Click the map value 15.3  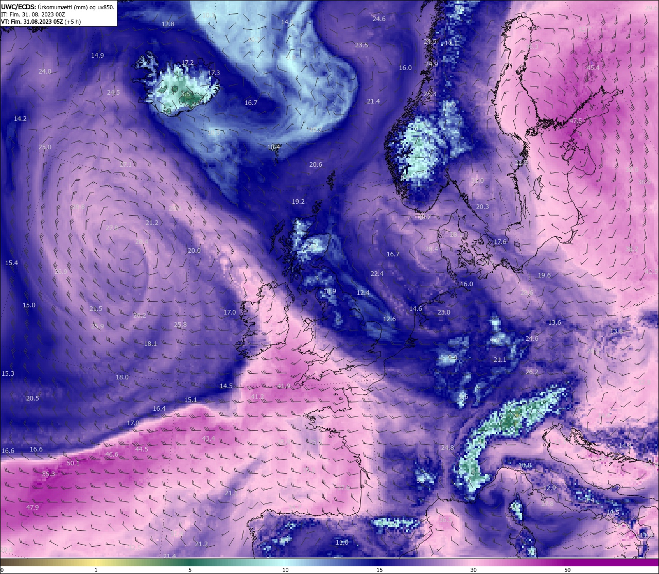(8, 373)
